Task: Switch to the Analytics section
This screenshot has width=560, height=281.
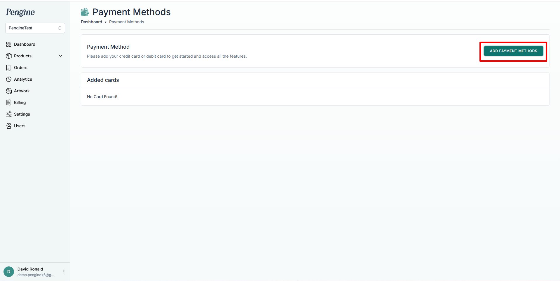Action: point(23,79)
